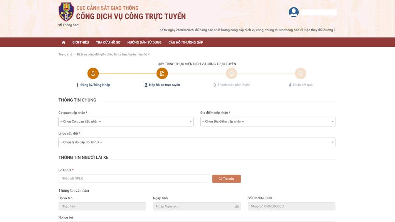Click QUY TRÌNH THỰC HIỆN DỊCH VỤ heading
The width and height of the screenshot is (395, 222).
[197, 64]
